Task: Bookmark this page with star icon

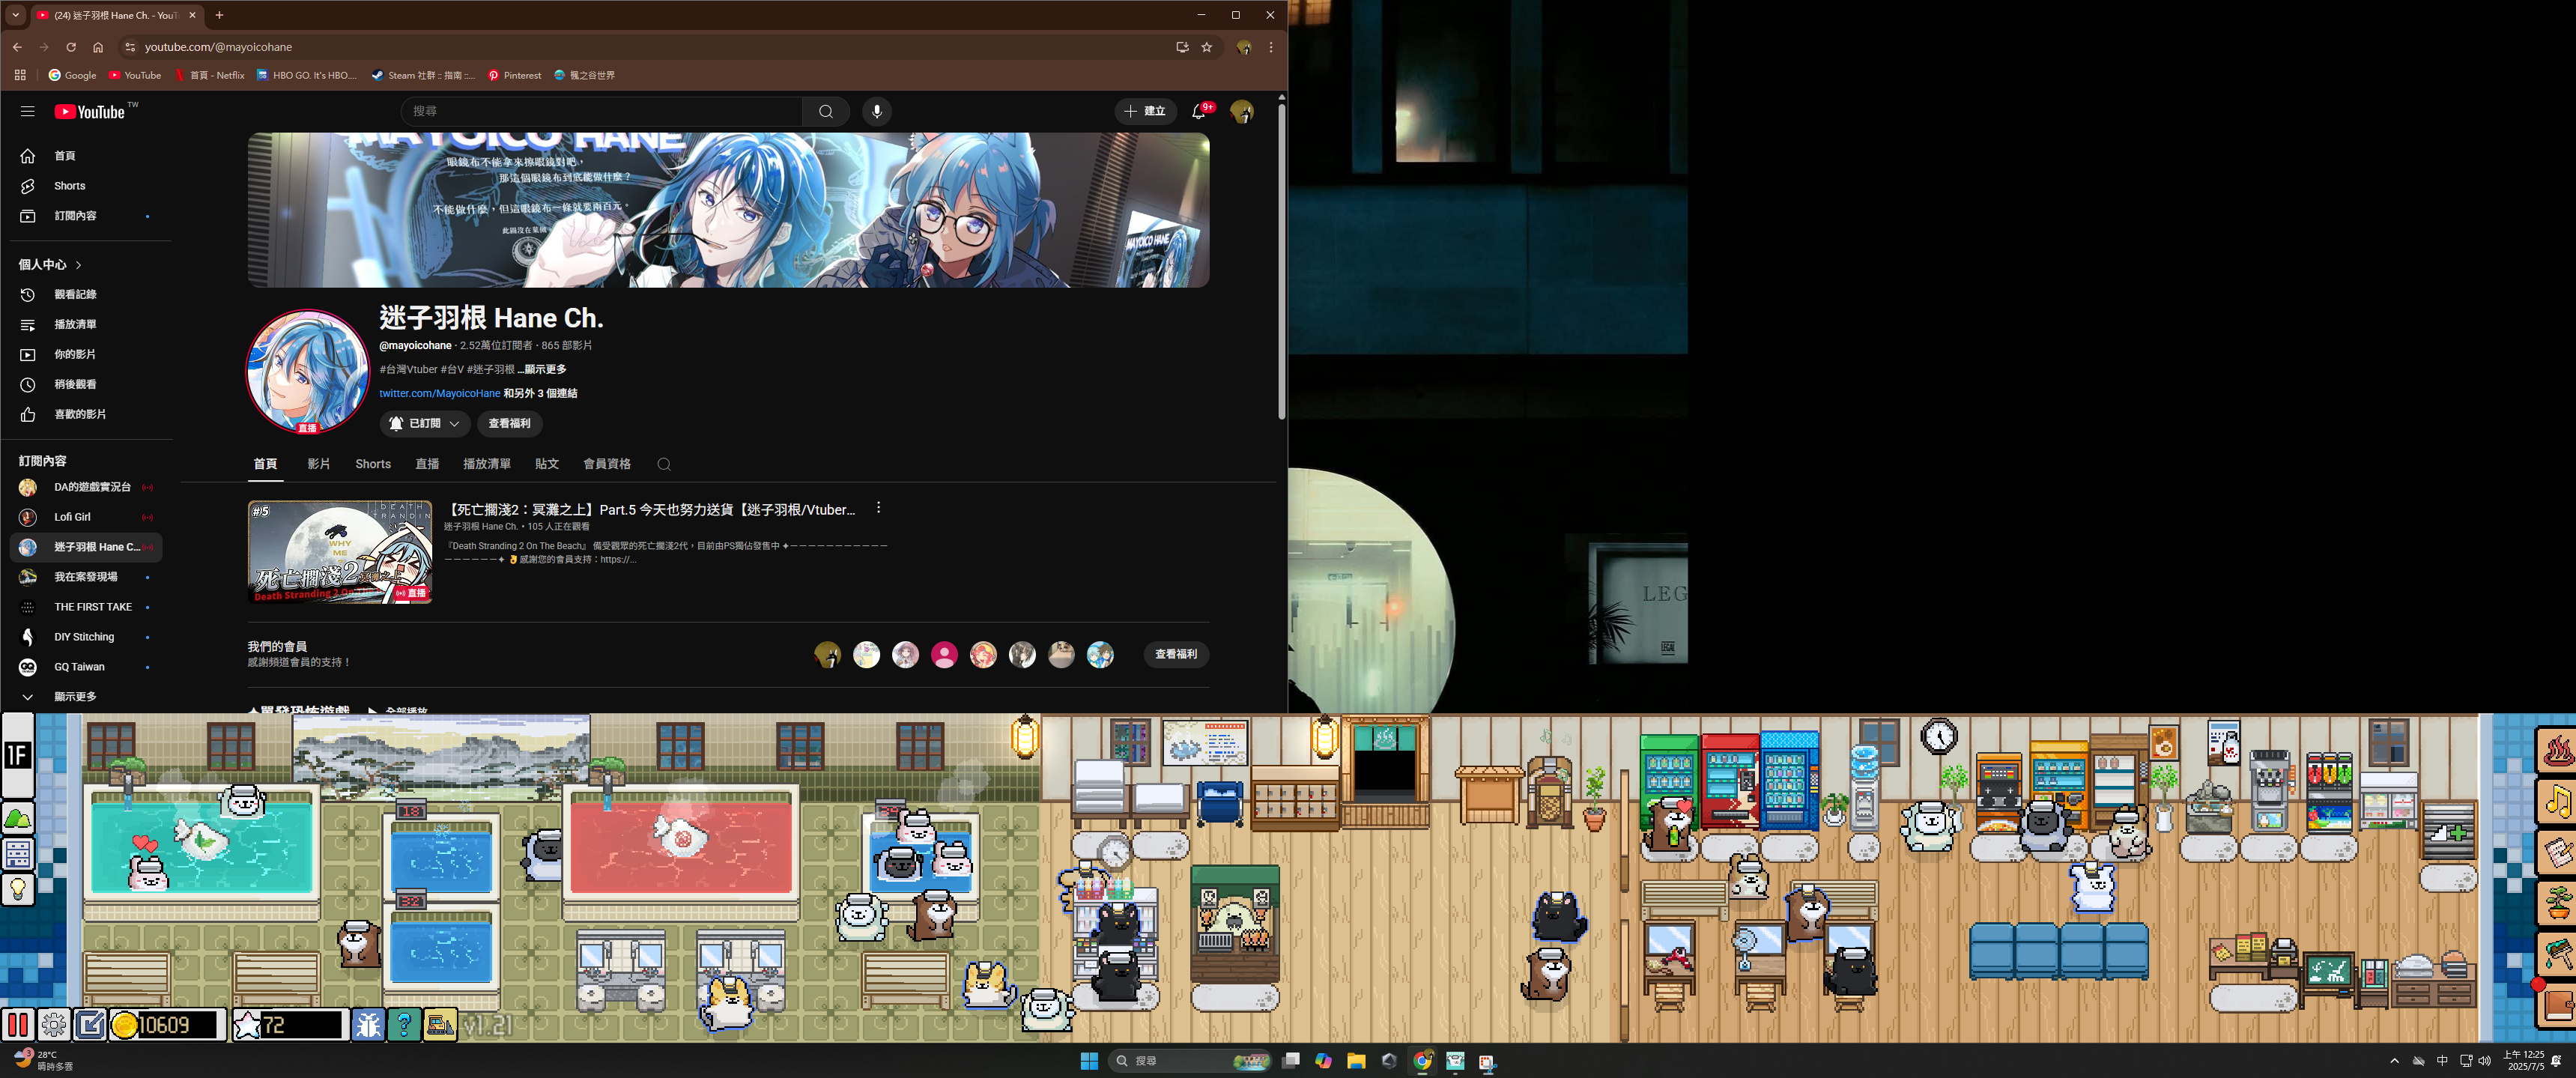Action: click(1207, 47)
